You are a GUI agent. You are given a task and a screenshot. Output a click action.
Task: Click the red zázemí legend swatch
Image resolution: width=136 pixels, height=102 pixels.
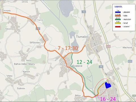[118, 27]
